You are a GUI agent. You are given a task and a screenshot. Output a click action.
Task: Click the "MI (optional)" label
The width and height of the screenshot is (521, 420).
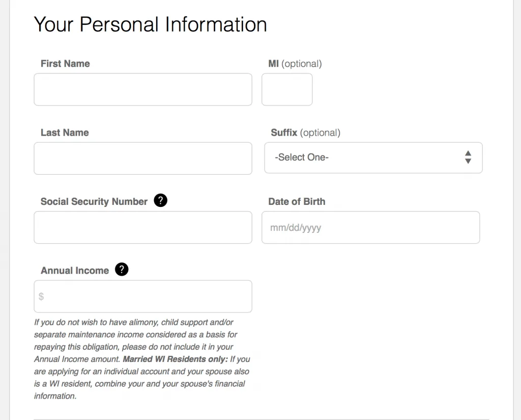point(295,64)
